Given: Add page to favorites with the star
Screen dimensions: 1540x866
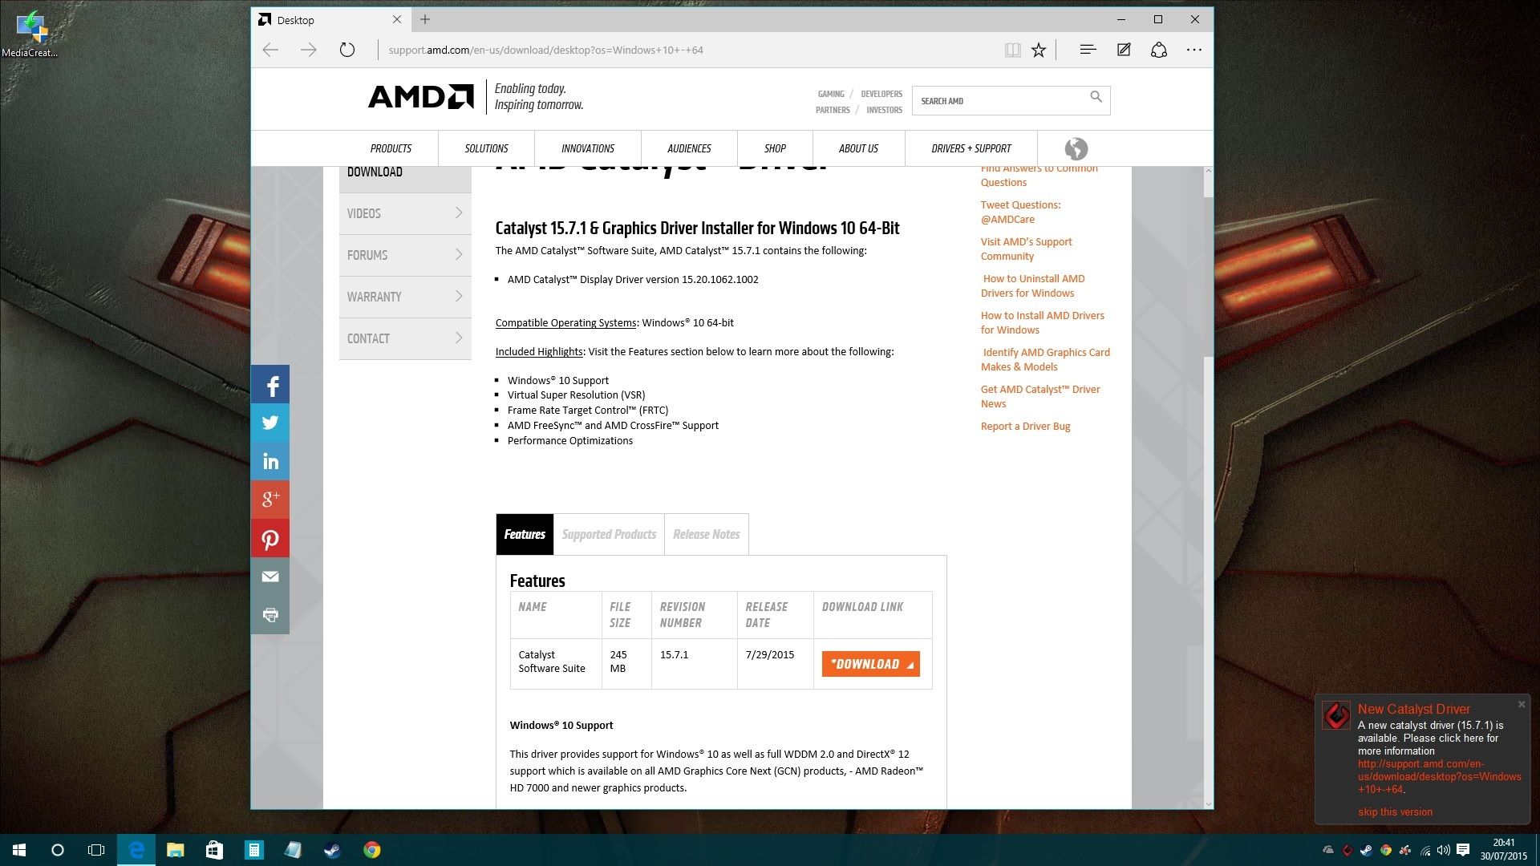Looking at the screenshot, I should click(1039, 50).
